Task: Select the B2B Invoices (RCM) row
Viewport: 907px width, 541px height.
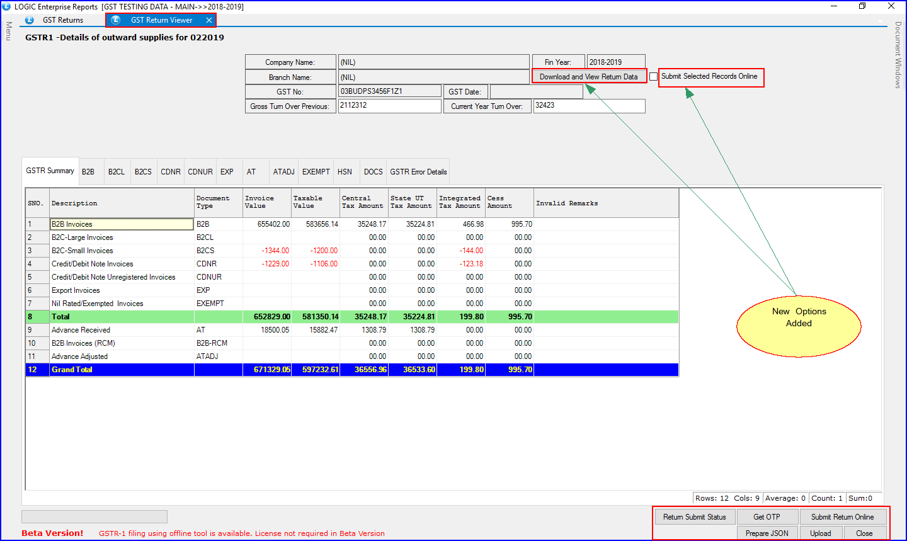Action: (352, 343)
